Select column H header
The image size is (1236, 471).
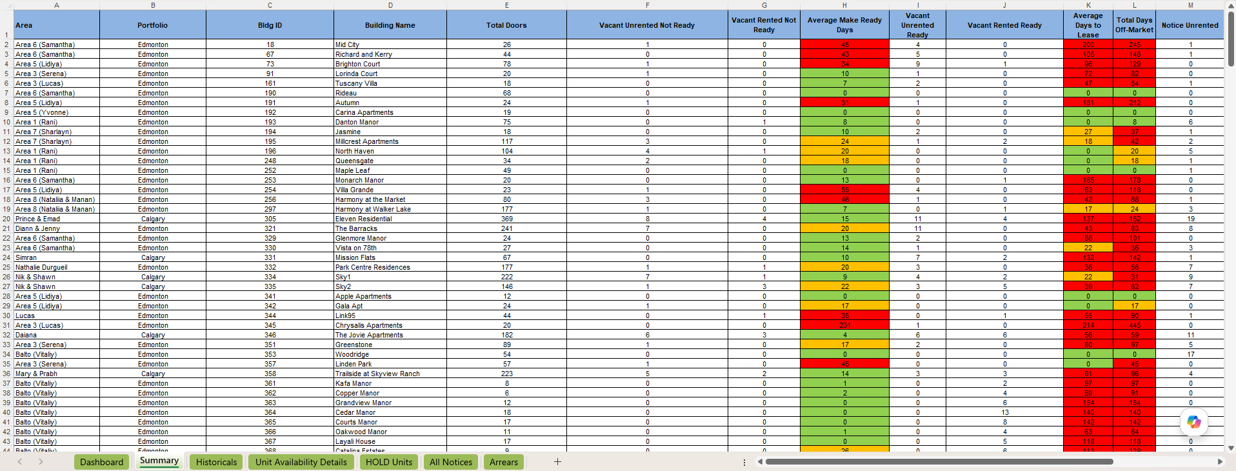pos(844,5)
